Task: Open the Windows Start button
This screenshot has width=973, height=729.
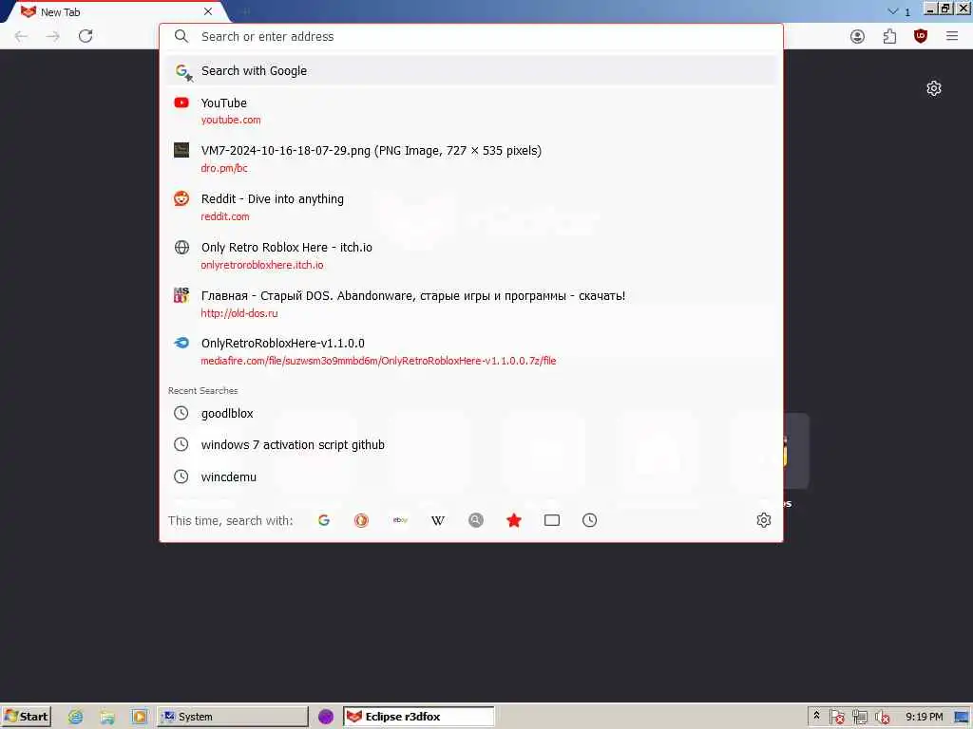Action: (27, 717)
